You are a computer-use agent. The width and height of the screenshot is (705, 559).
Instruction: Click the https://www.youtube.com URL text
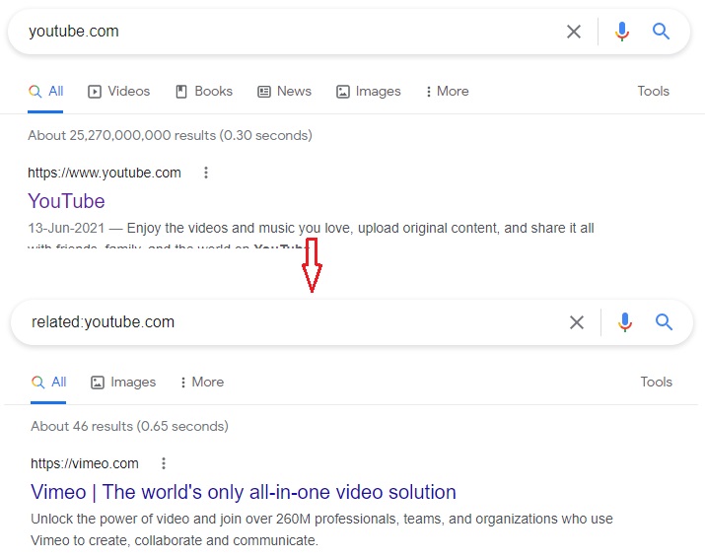(105, 173)
